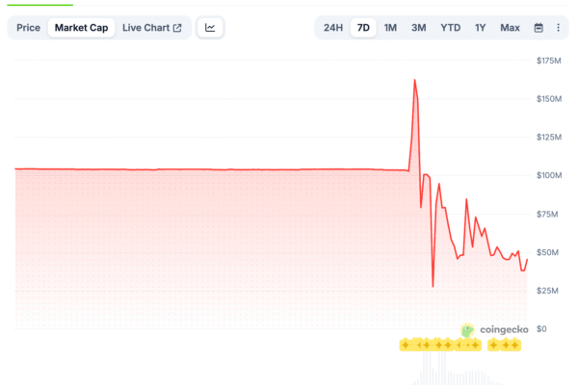Image resolution: width=578 pixels, height=385 pixels.
Task: Choose the 3M time range
Action: pyautogui.click(x=418, y=28)
